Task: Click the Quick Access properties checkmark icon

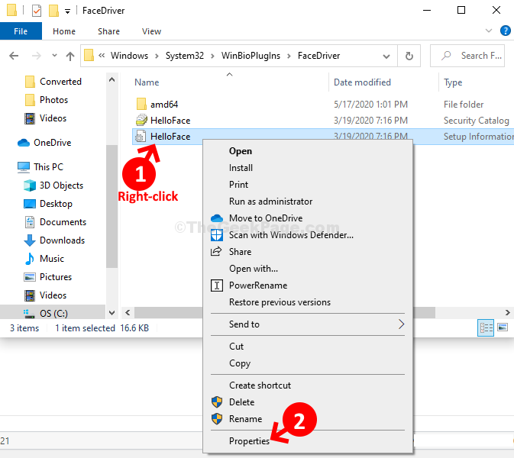Action: pos(37,11)
